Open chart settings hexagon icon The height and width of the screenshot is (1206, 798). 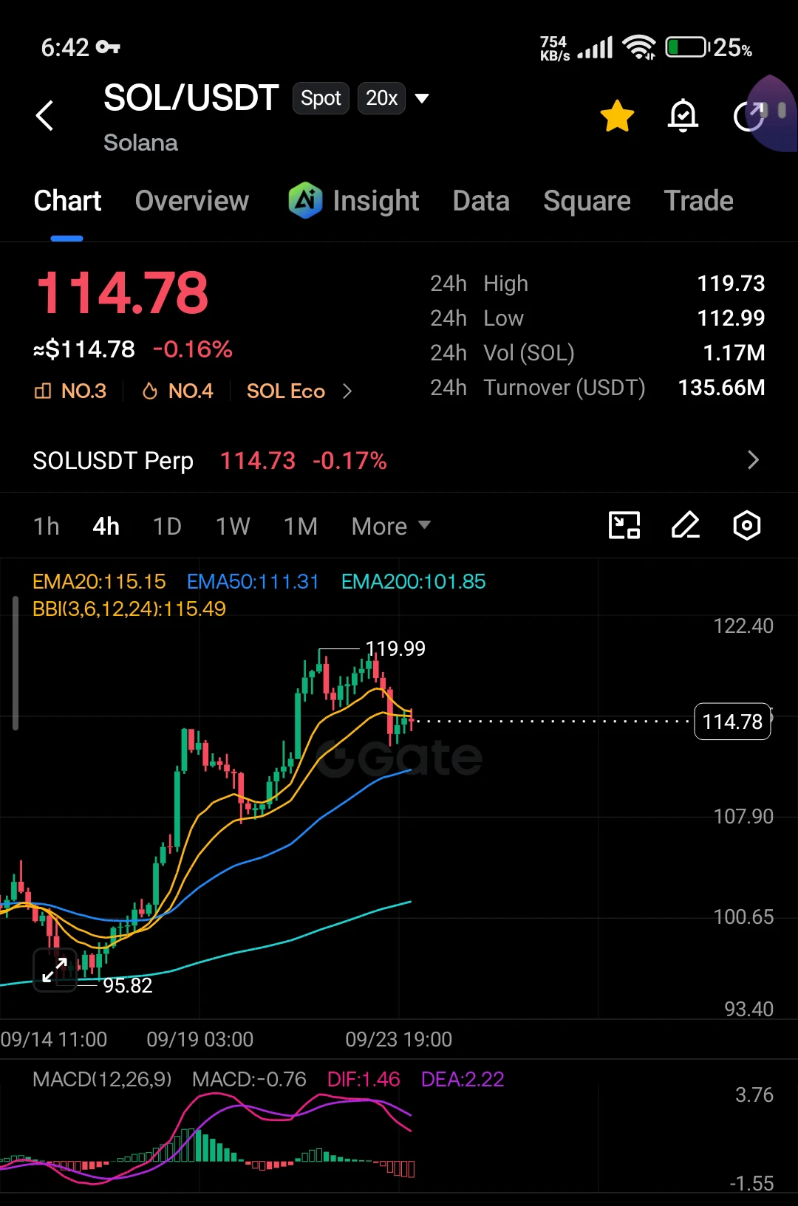click(747, 525)
